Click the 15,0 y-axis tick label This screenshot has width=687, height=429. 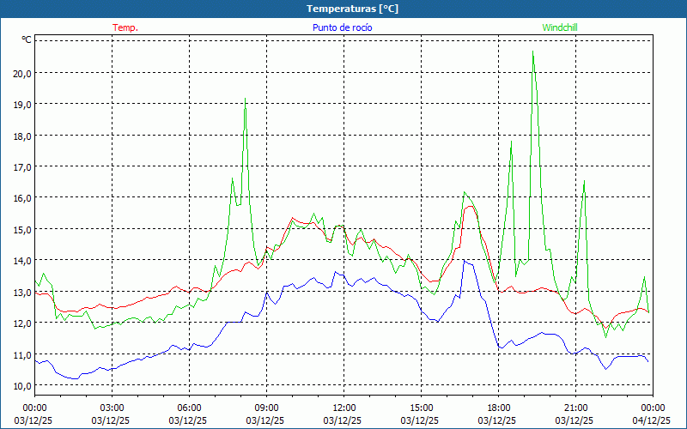(x=22, y=229)
